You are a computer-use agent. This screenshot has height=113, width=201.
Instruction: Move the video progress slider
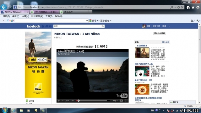point(79,101)
